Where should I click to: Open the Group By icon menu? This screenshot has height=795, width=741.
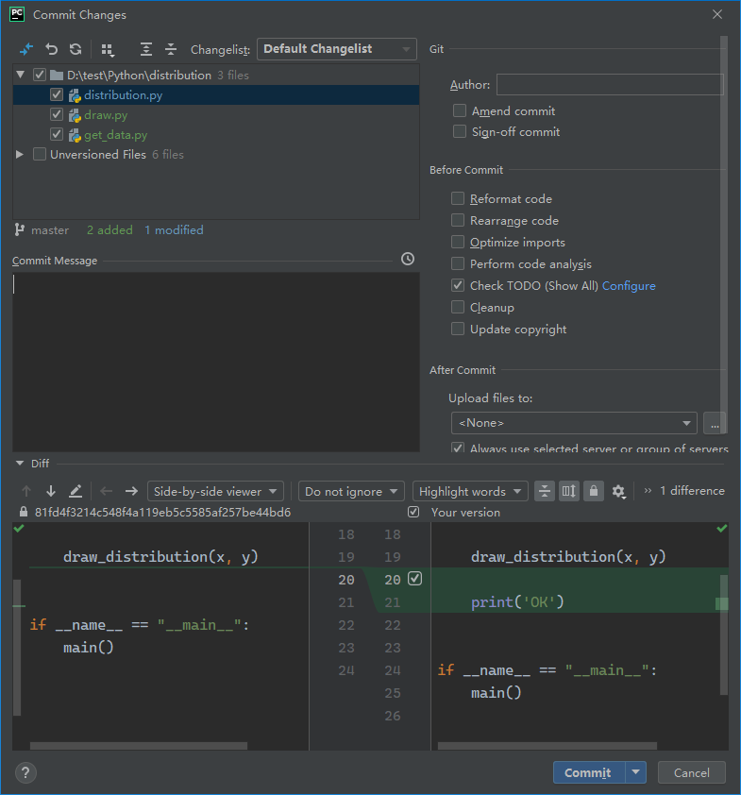point(108,50)
